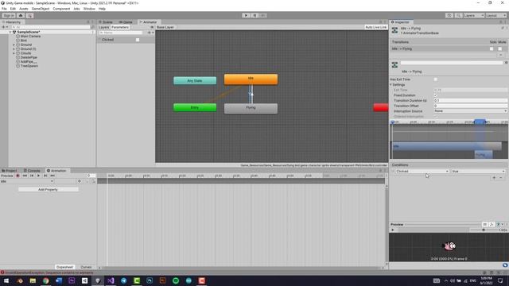Click the global search magnifier icon

pyautogui.click(x=458, y=15)
